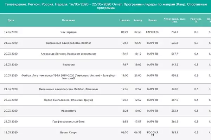Click "Александр Логинов. Наказание и наказание" title

[68, 54]
